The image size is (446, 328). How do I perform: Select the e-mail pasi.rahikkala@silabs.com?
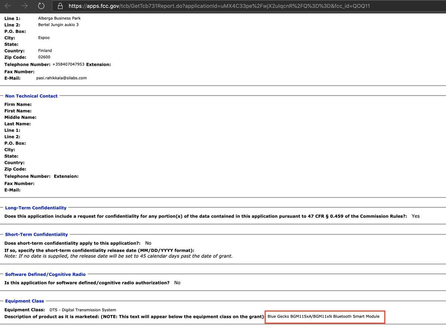[x=61, y=78]
